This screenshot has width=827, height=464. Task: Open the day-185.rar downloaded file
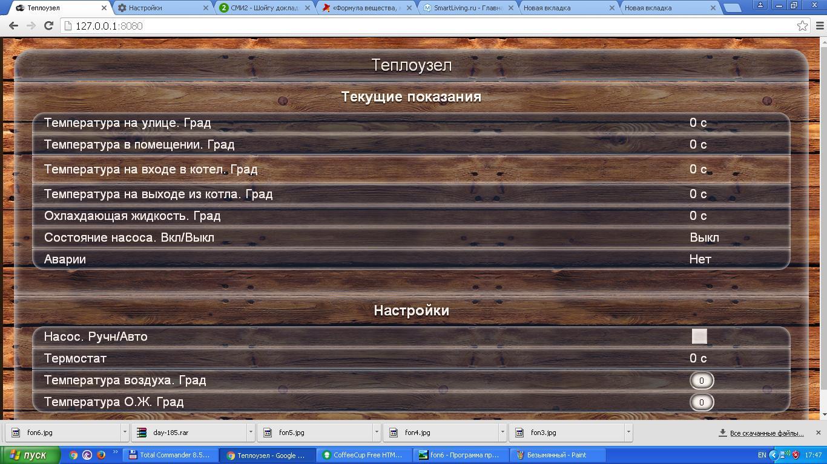pyautogui.click(x=189, y=433)
